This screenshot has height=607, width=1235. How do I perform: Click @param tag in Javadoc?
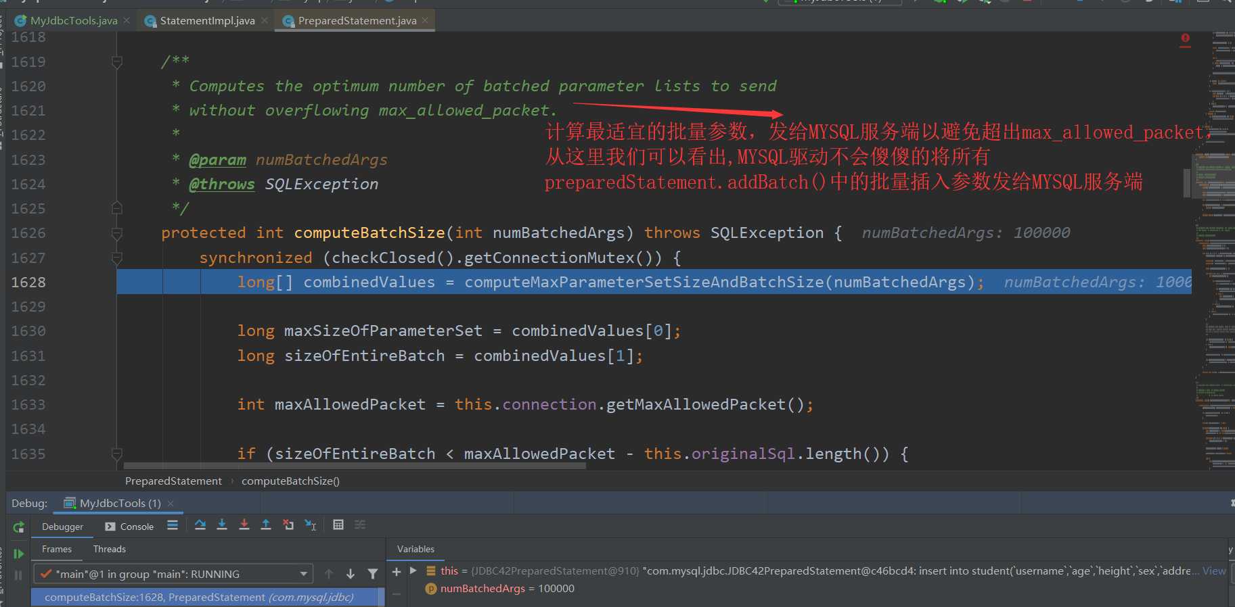point(217,160)
